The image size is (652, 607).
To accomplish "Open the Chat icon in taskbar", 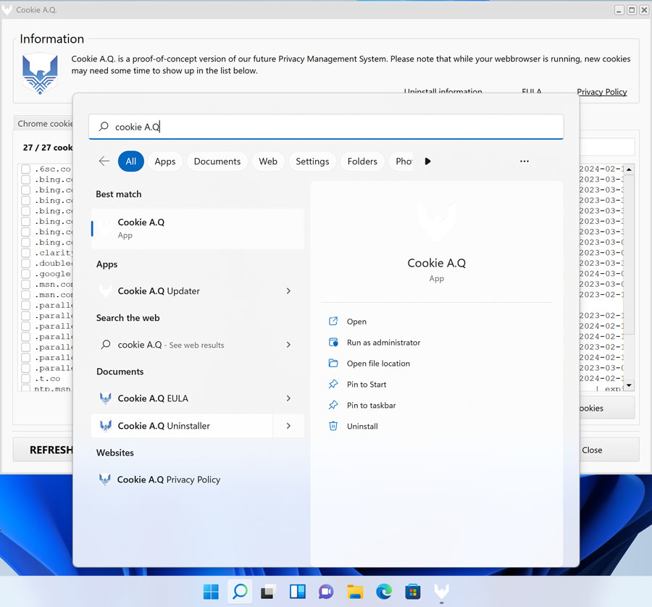I will 326,591.
